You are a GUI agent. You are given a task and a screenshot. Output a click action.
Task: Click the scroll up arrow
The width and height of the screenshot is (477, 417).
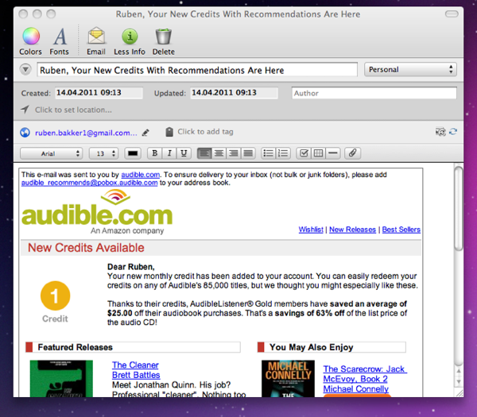coord(459,371)
